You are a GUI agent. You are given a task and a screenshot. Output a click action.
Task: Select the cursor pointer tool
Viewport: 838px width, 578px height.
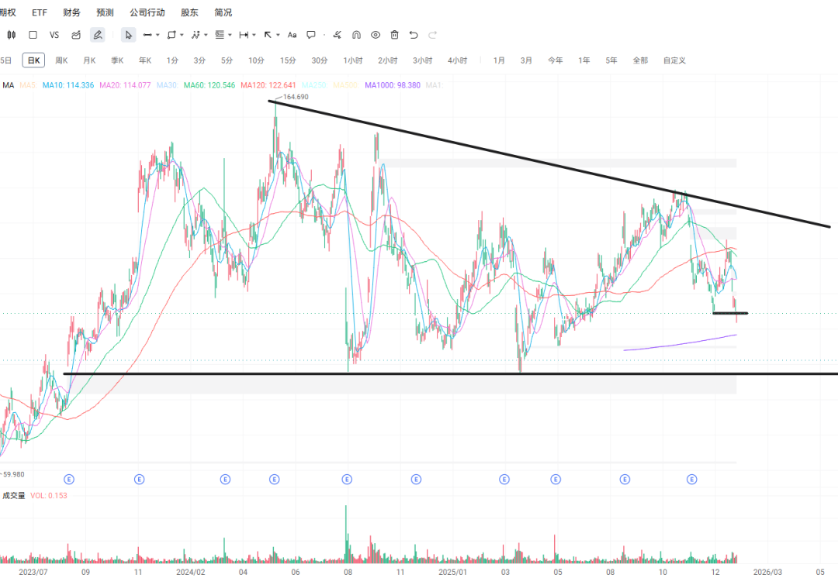(128, 35)
